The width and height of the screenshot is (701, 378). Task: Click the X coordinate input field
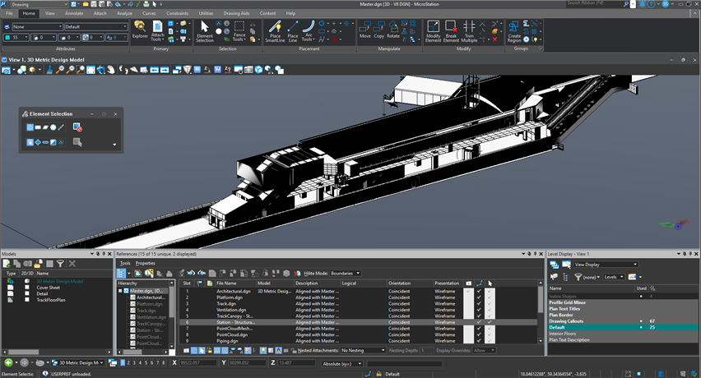197,363
